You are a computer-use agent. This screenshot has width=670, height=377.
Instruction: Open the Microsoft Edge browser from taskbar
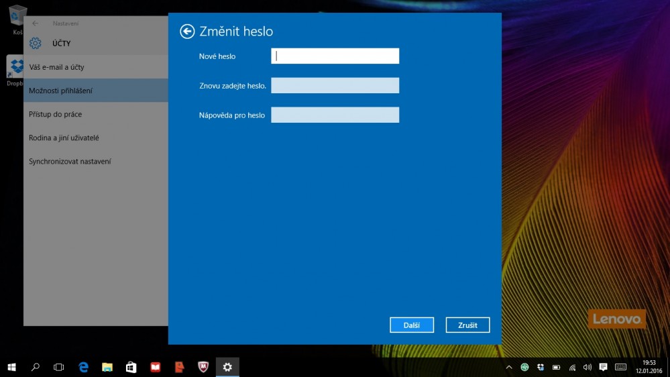pyautogui.click(x=84, y=367)
